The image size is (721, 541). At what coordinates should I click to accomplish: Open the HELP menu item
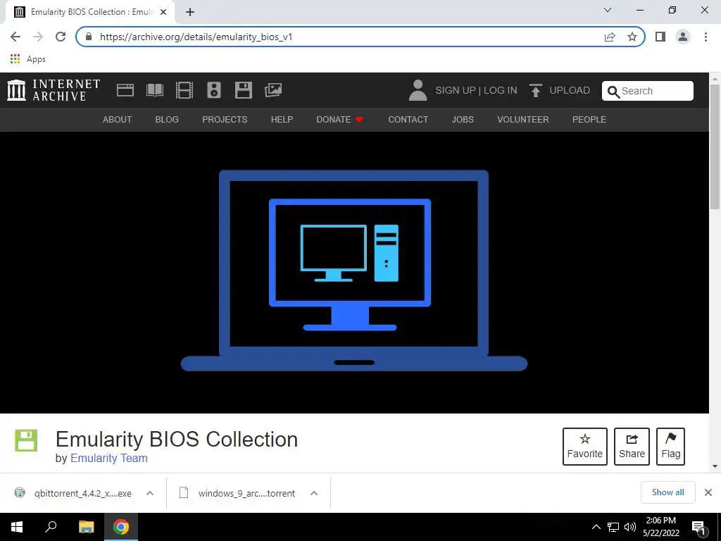point(282,120)
